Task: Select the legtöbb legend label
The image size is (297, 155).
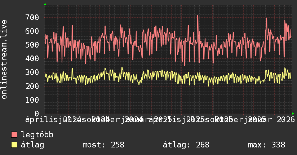Action: tap(37, 134)
